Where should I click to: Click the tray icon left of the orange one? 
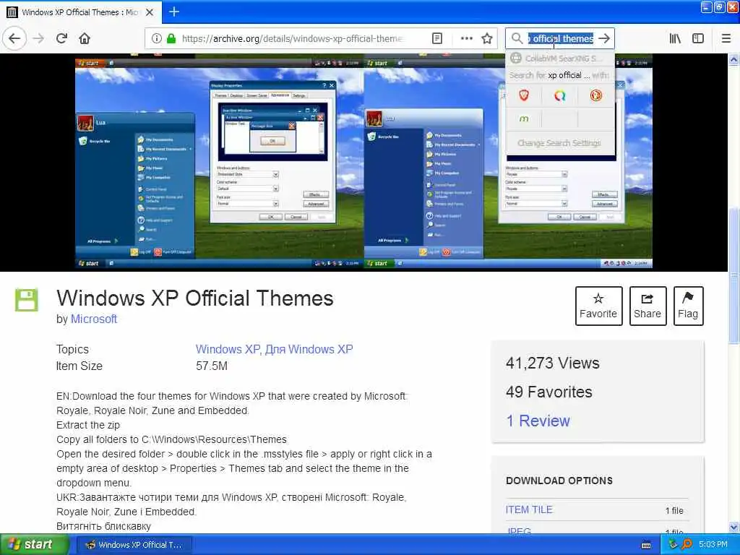674,545
